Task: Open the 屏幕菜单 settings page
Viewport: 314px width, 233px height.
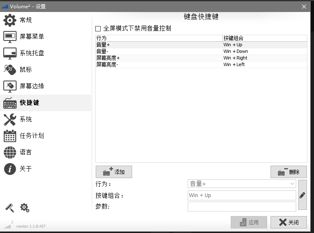Action: coord(31,37)
